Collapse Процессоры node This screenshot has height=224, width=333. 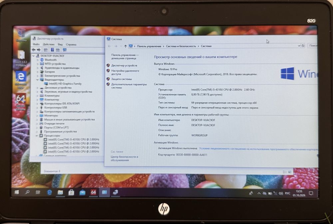[37, 135]
